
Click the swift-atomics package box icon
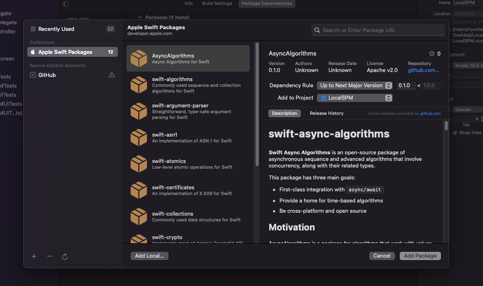138,164
